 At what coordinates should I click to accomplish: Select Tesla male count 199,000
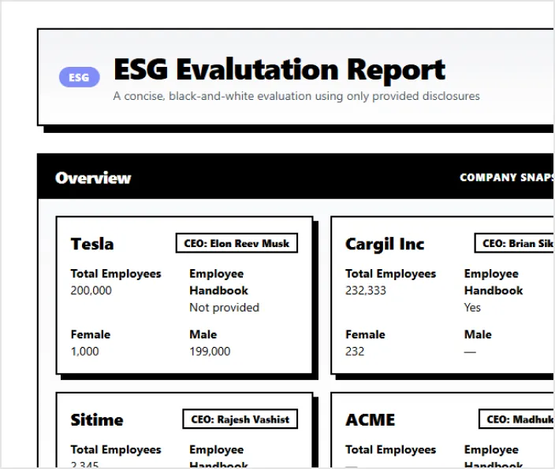[210, 351]
